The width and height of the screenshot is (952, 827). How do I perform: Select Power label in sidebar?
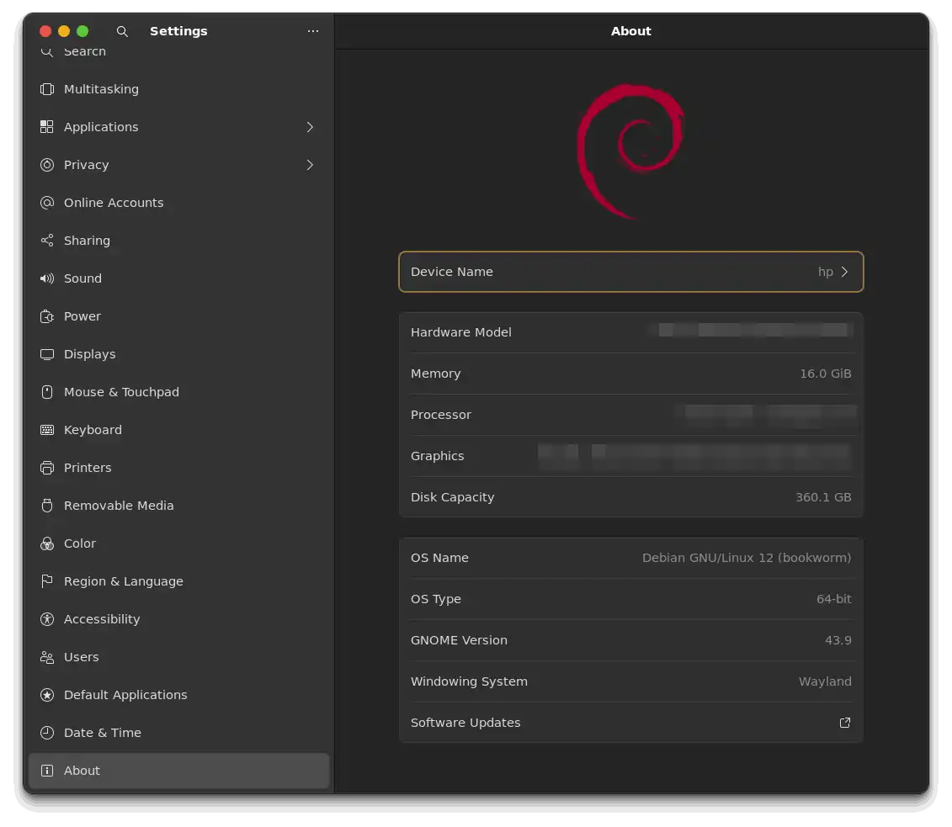pos(82,316)
